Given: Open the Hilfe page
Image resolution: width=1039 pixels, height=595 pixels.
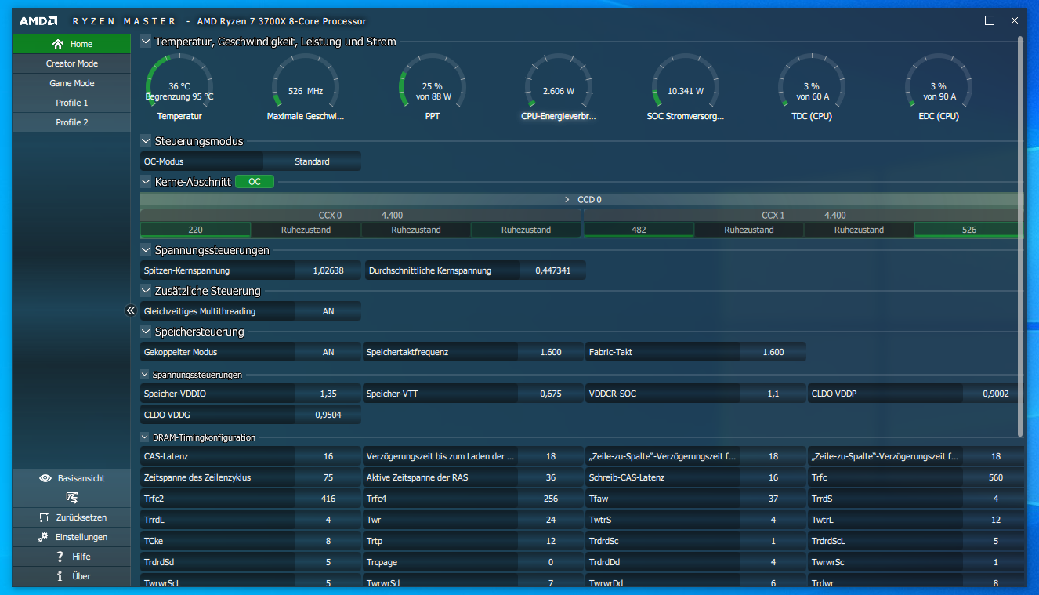Looking at the screenshot, I should 72,557.
